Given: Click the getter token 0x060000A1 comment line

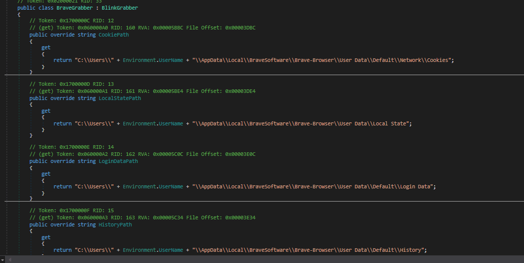Looking at the screenshot, I should pos(142,91).
